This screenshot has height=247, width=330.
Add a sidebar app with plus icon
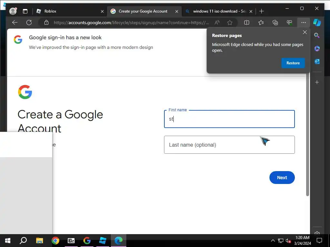click(317, 82)
